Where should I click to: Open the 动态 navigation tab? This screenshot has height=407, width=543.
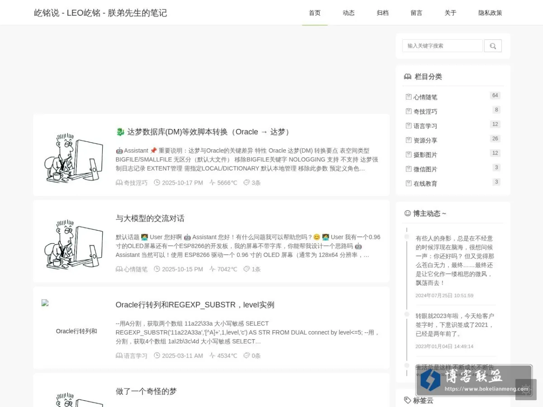click(348, 13)
